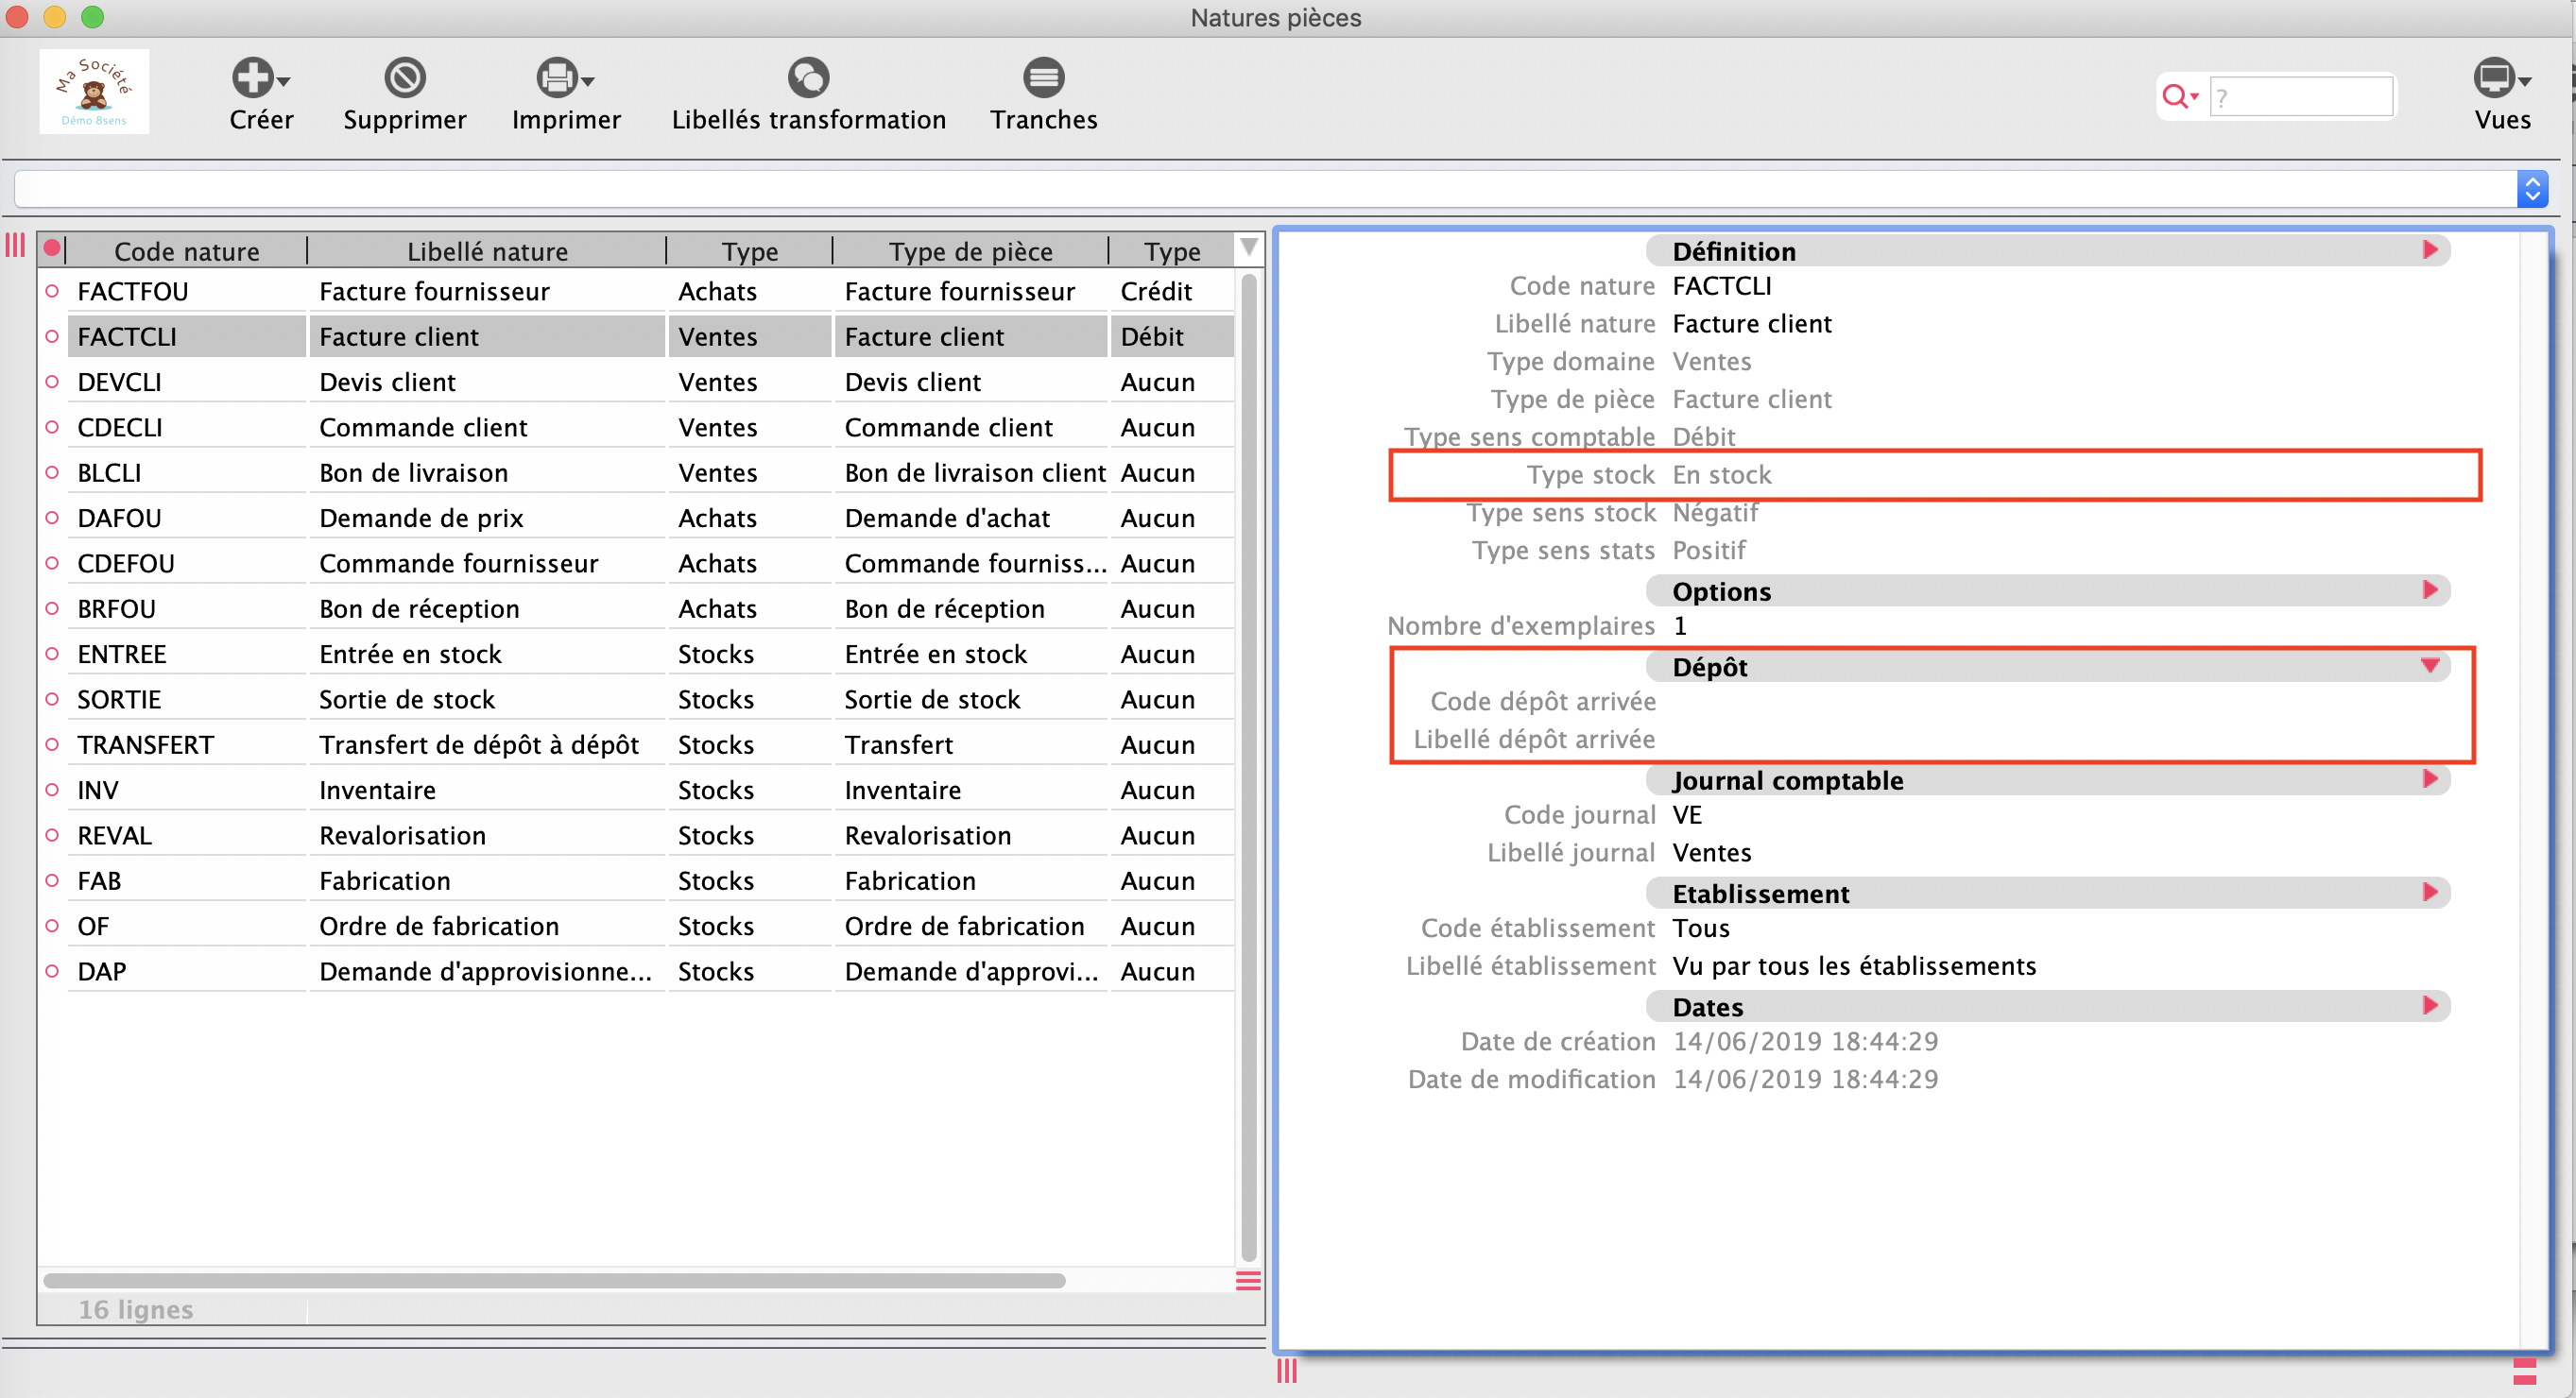Toggle the ENTREE row circle marker
Screen dimensions: 2576x1398
click(52, 654)
